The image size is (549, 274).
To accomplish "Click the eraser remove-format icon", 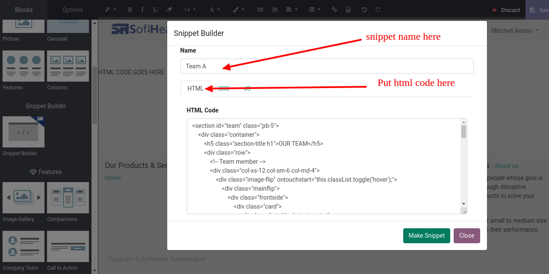I will coord(168,9).
